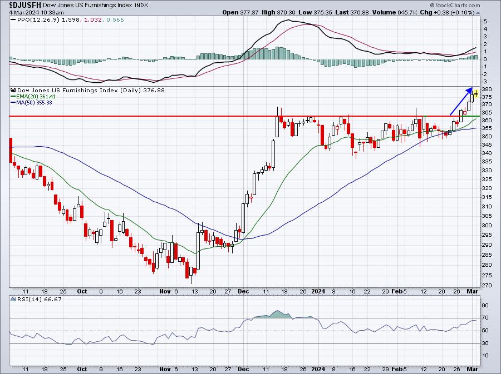The height and width of the screenshot is (374, 501).
Task: Click the shaded overbought RSI area
Action: (x=276, y=315)
